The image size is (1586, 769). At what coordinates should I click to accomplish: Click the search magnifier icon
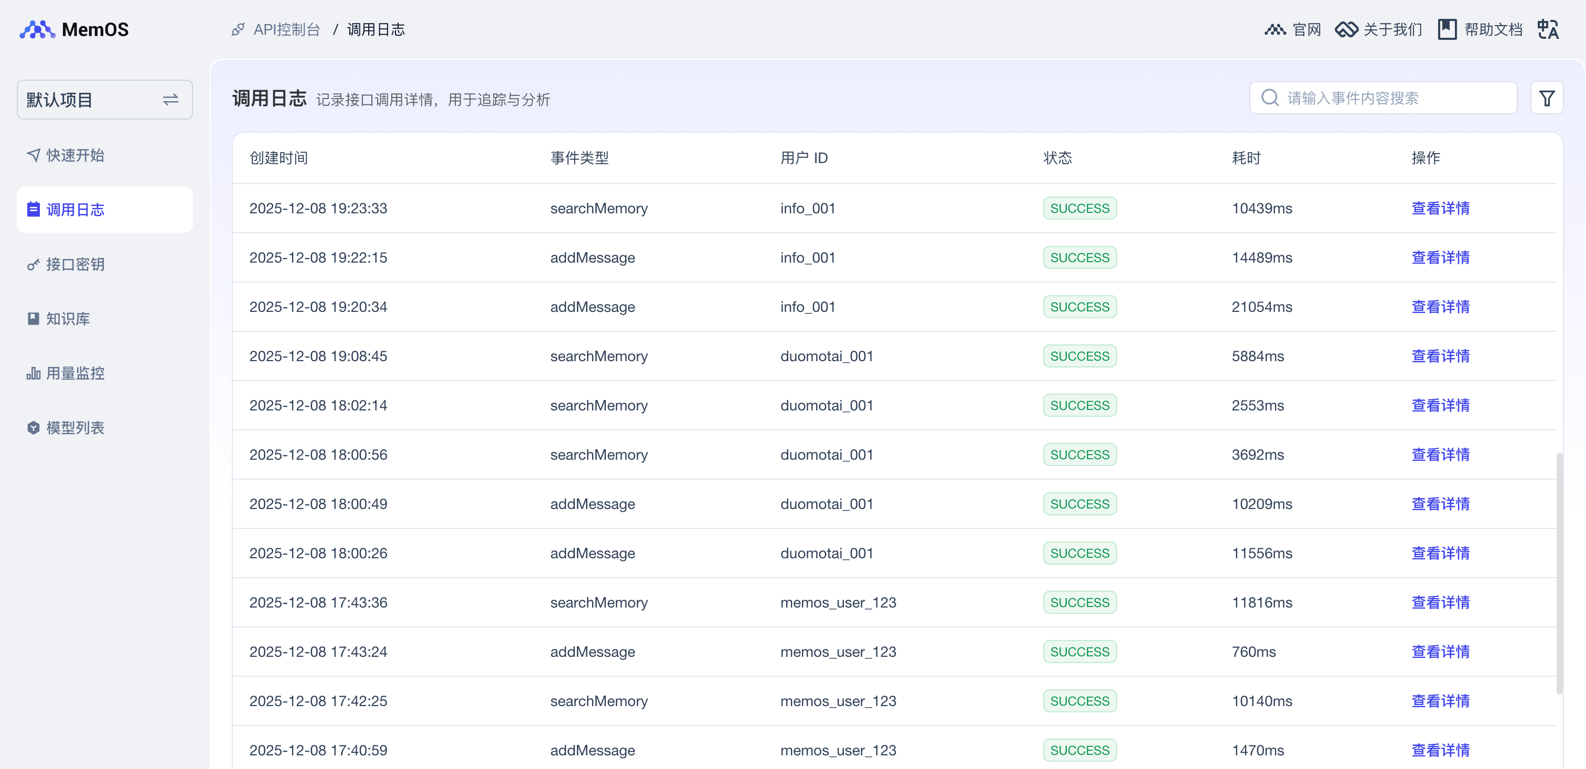click(x=1270, y=99)
